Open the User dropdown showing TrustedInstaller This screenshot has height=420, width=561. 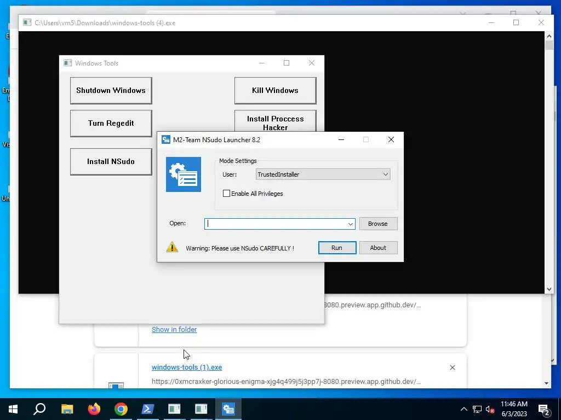323,174
